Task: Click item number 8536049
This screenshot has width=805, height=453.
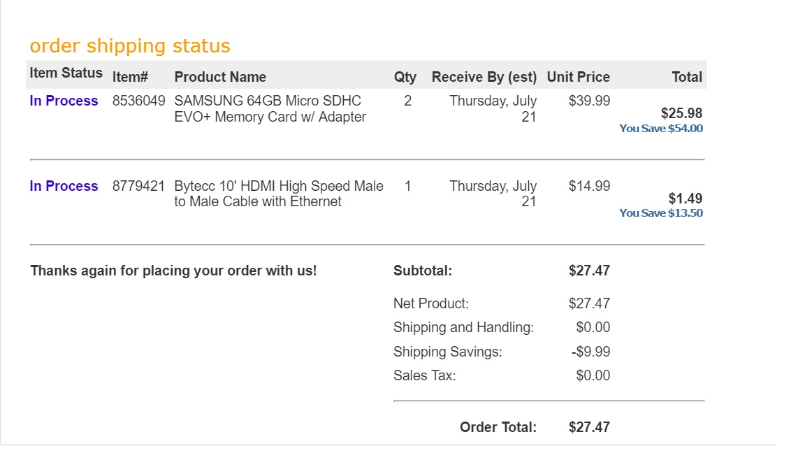Action: [x=138, y=101]
